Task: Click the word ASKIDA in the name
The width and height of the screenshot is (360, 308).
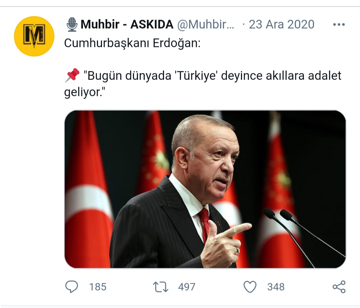Action: click(152, 24)
